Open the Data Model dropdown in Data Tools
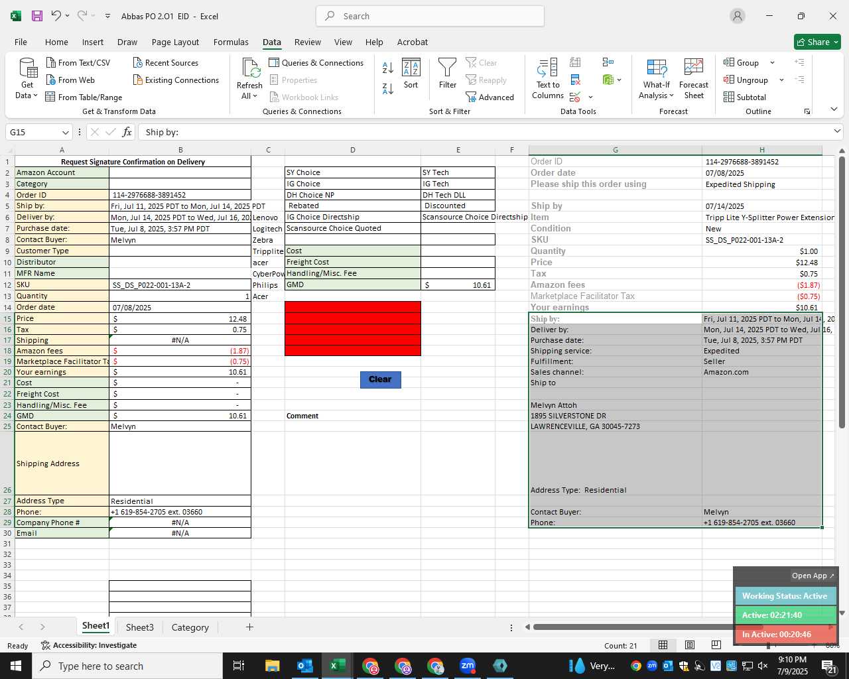The height and width of the screenshot is (679, 849). pyautogui.click(x=620, y=80)
